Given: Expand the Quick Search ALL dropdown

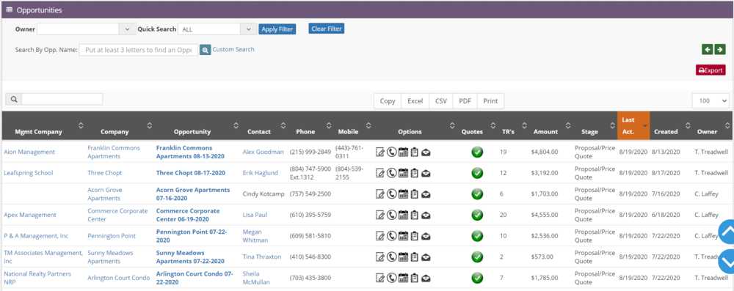Looking at the screenshot, I should (x=217, y=29).
